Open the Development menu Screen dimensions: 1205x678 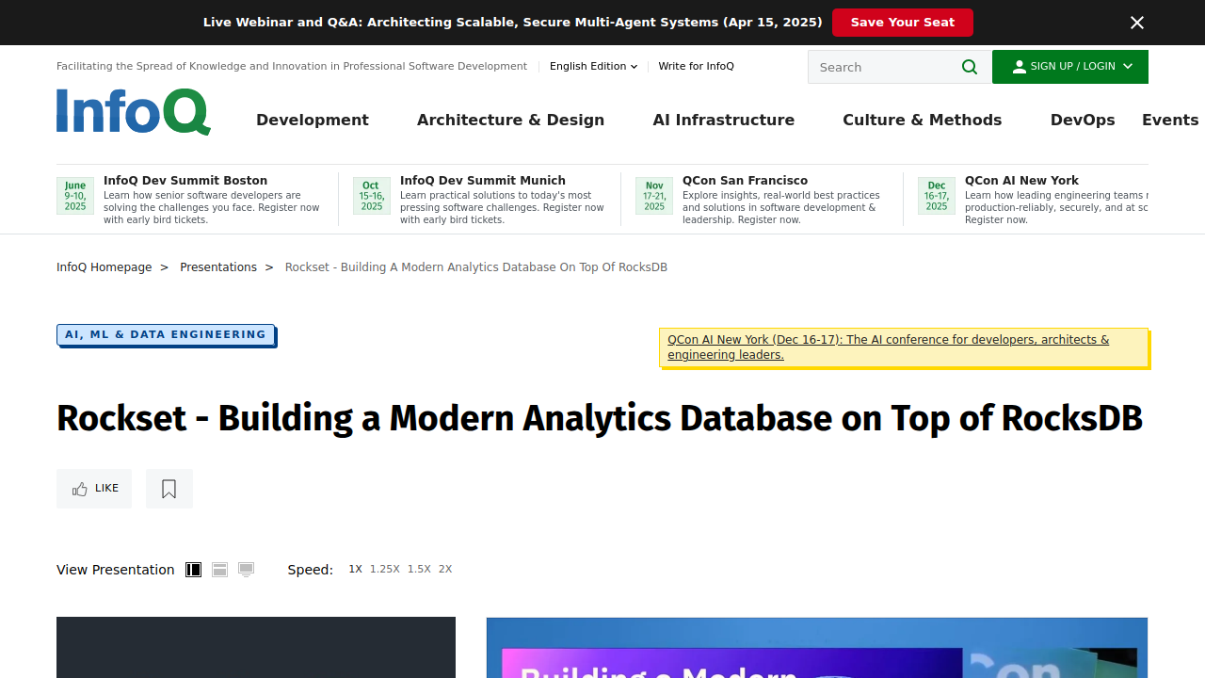[313, 120]
